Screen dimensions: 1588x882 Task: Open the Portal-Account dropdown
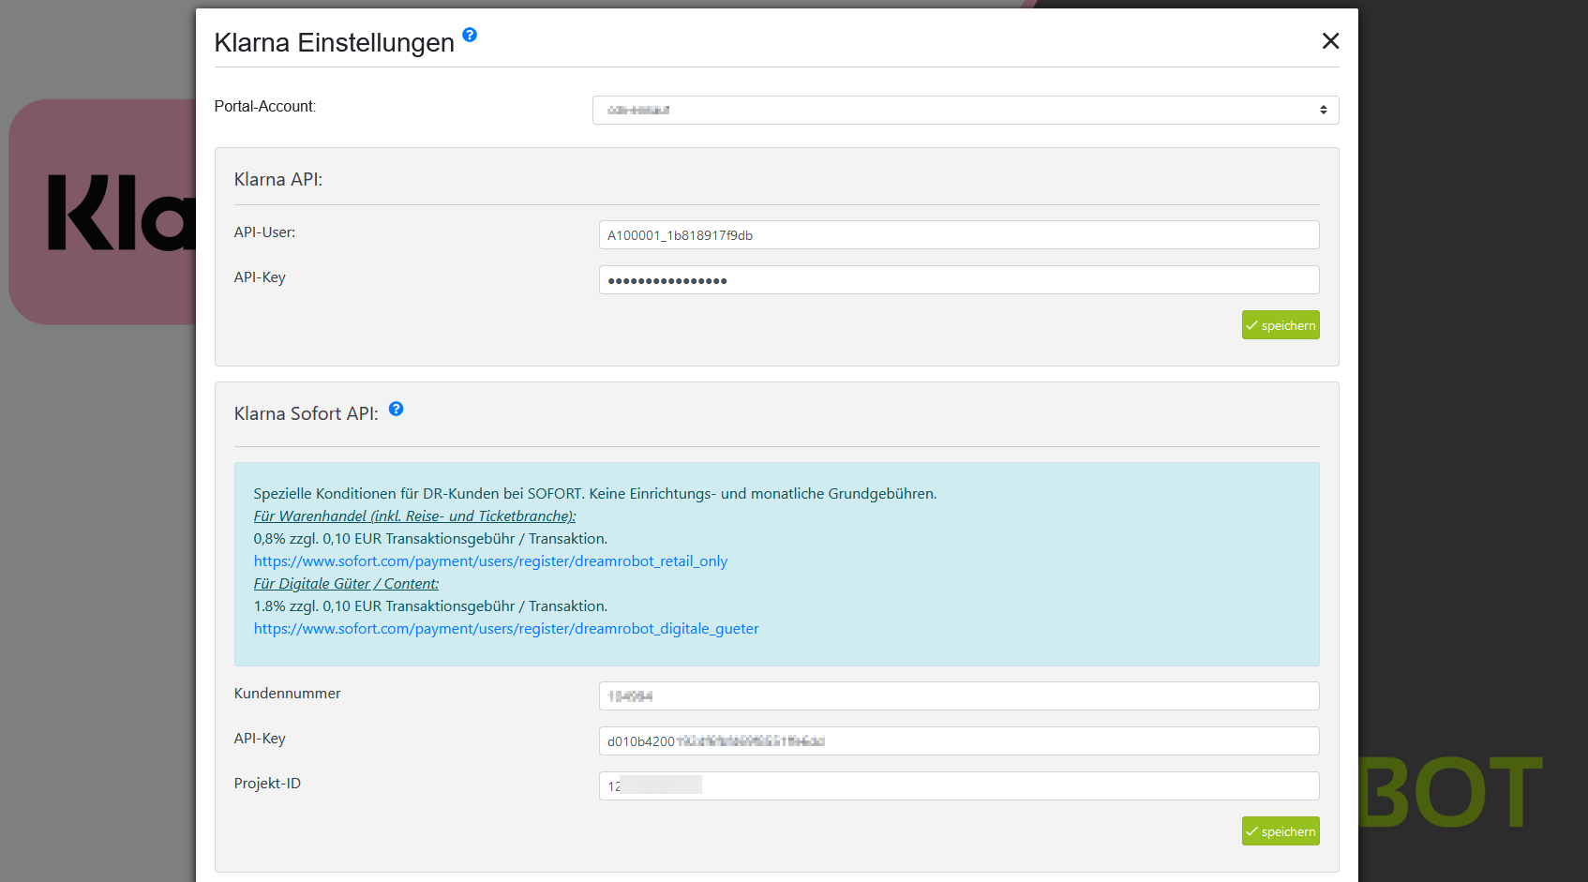(x=966, y=110)
